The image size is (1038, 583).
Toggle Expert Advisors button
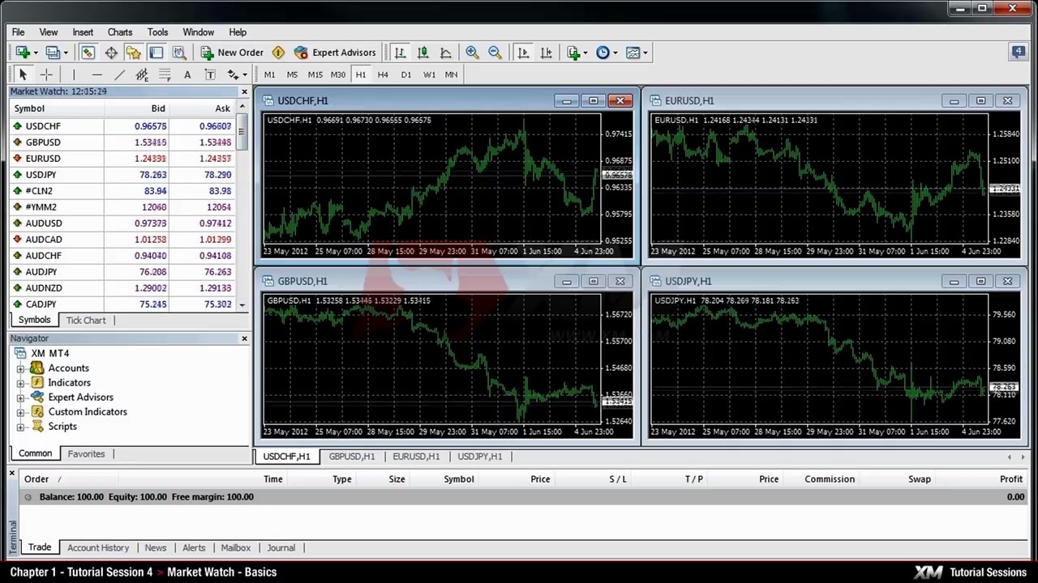pyautogui.click(x=335, y=53)
